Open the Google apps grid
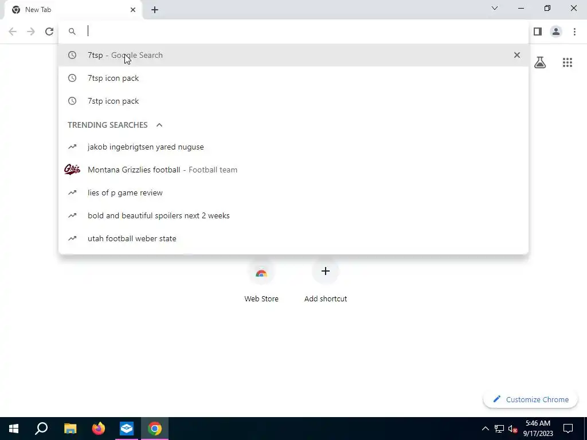Screen dimensions: 587x440 pyautogui.click(x=567, y=62)
